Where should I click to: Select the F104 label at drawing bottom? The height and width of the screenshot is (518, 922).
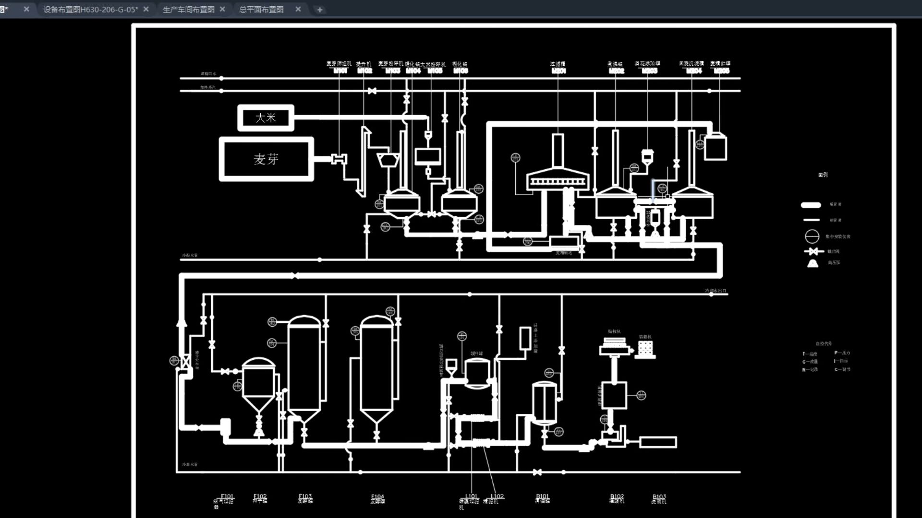click(377, 496)
